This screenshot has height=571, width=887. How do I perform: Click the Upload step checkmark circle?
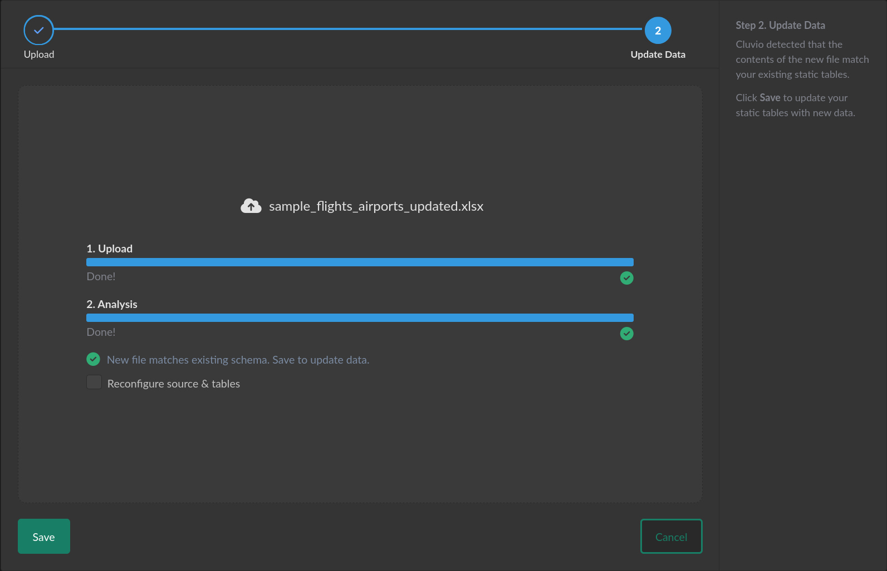[38, 31]
